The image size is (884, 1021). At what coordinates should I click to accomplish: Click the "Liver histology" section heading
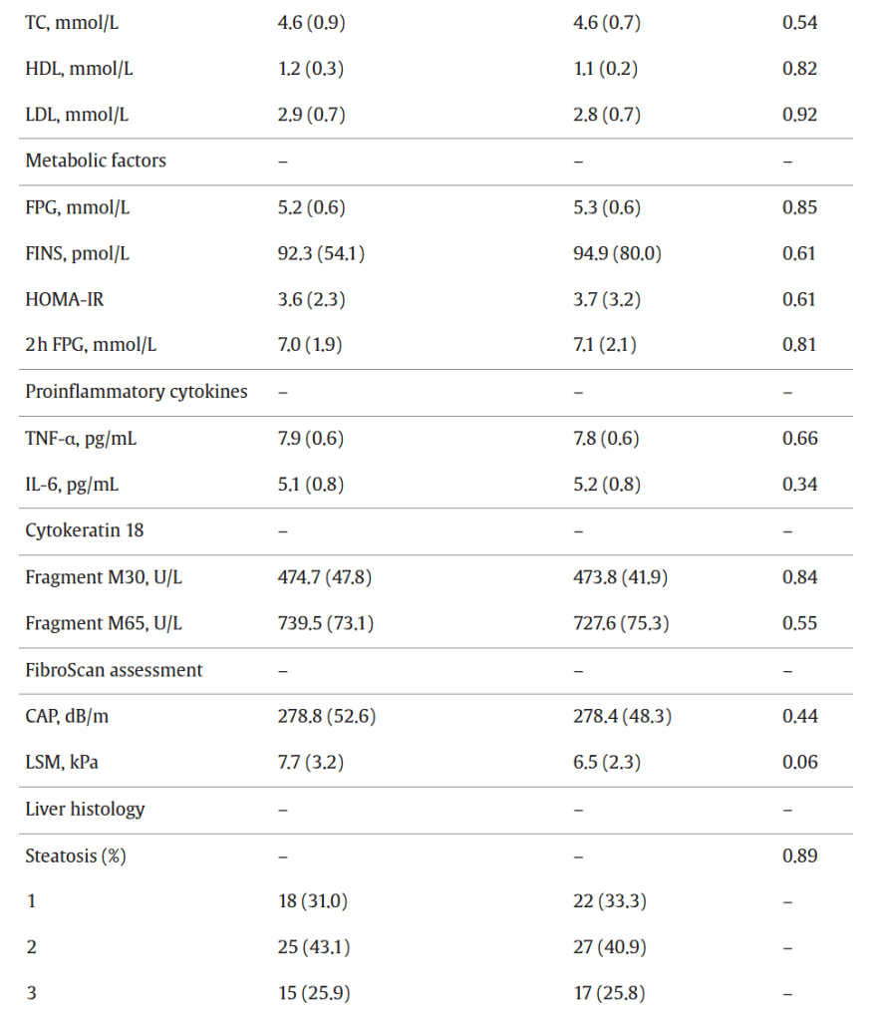85,809
